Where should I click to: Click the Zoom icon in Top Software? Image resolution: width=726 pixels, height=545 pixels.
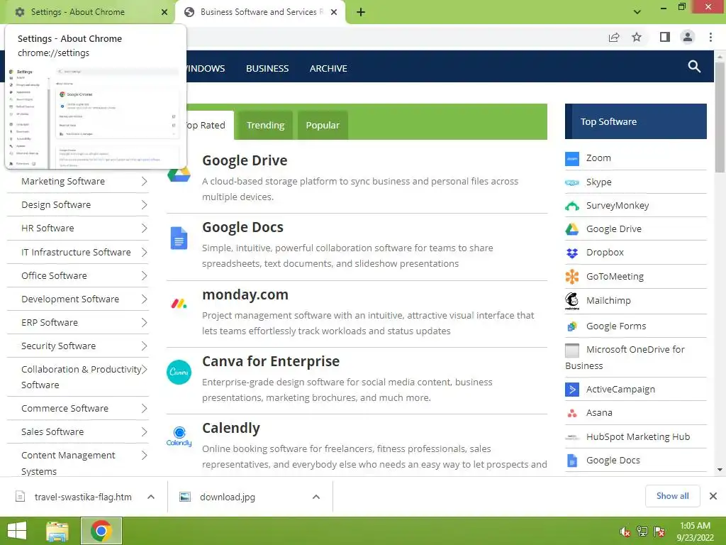tap(572, 158)
